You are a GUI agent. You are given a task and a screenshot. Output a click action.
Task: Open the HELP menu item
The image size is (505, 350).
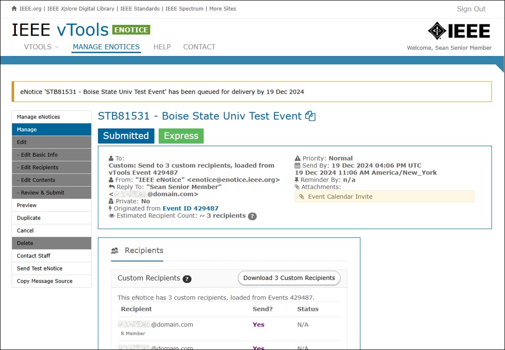pyautogui.click(x=162, y=47)
